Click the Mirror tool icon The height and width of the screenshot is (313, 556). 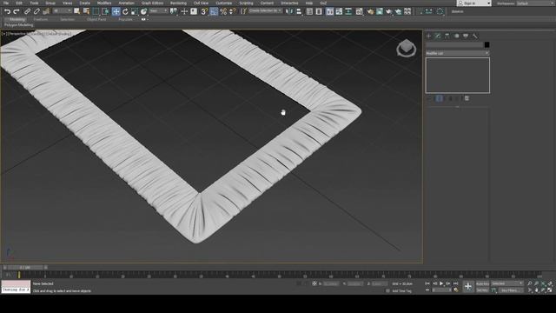pos(289,11)
